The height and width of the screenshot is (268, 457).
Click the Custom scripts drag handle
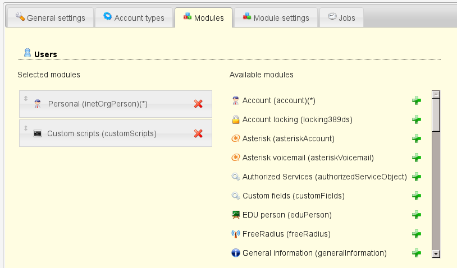click(x=25, y=127)
